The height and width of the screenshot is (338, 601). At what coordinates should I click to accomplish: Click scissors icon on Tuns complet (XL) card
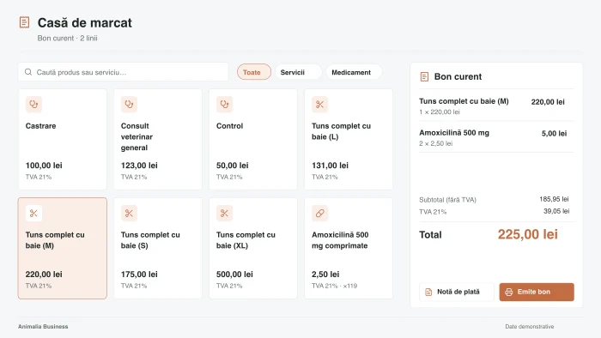click(224, 214)
